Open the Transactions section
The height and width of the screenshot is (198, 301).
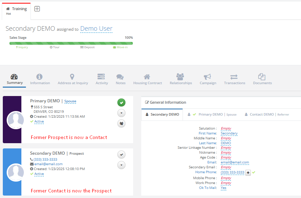tap(234, 79)
